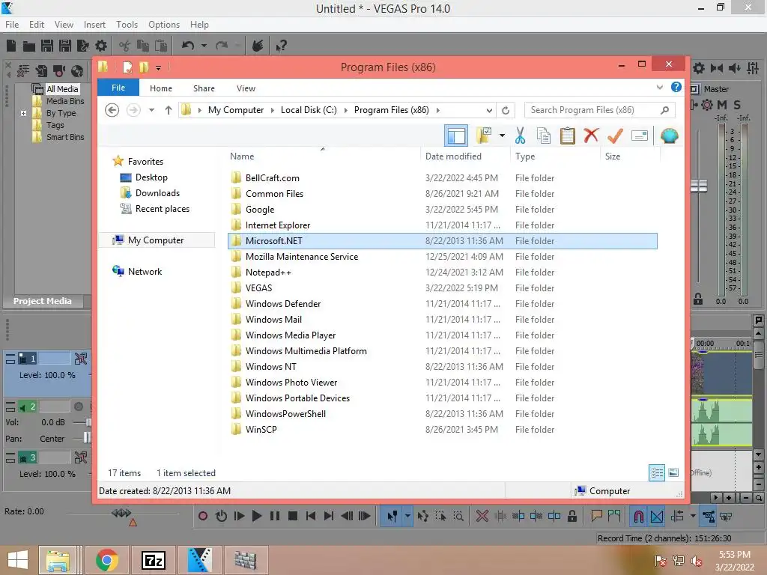Open the Normal Edit Tool dropdown arrow
The image size is (767, 575).
(407, 516)
